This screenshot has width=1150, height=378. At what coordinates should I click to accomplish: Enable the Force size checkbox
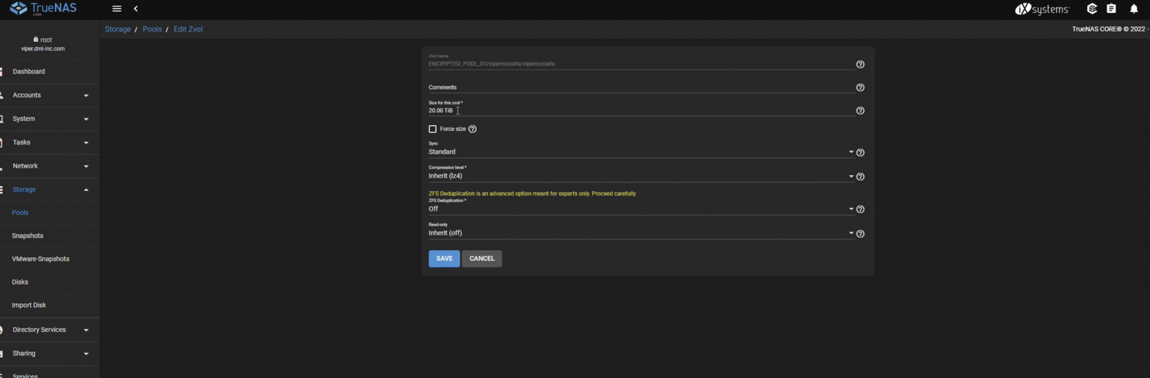[432, 129]
